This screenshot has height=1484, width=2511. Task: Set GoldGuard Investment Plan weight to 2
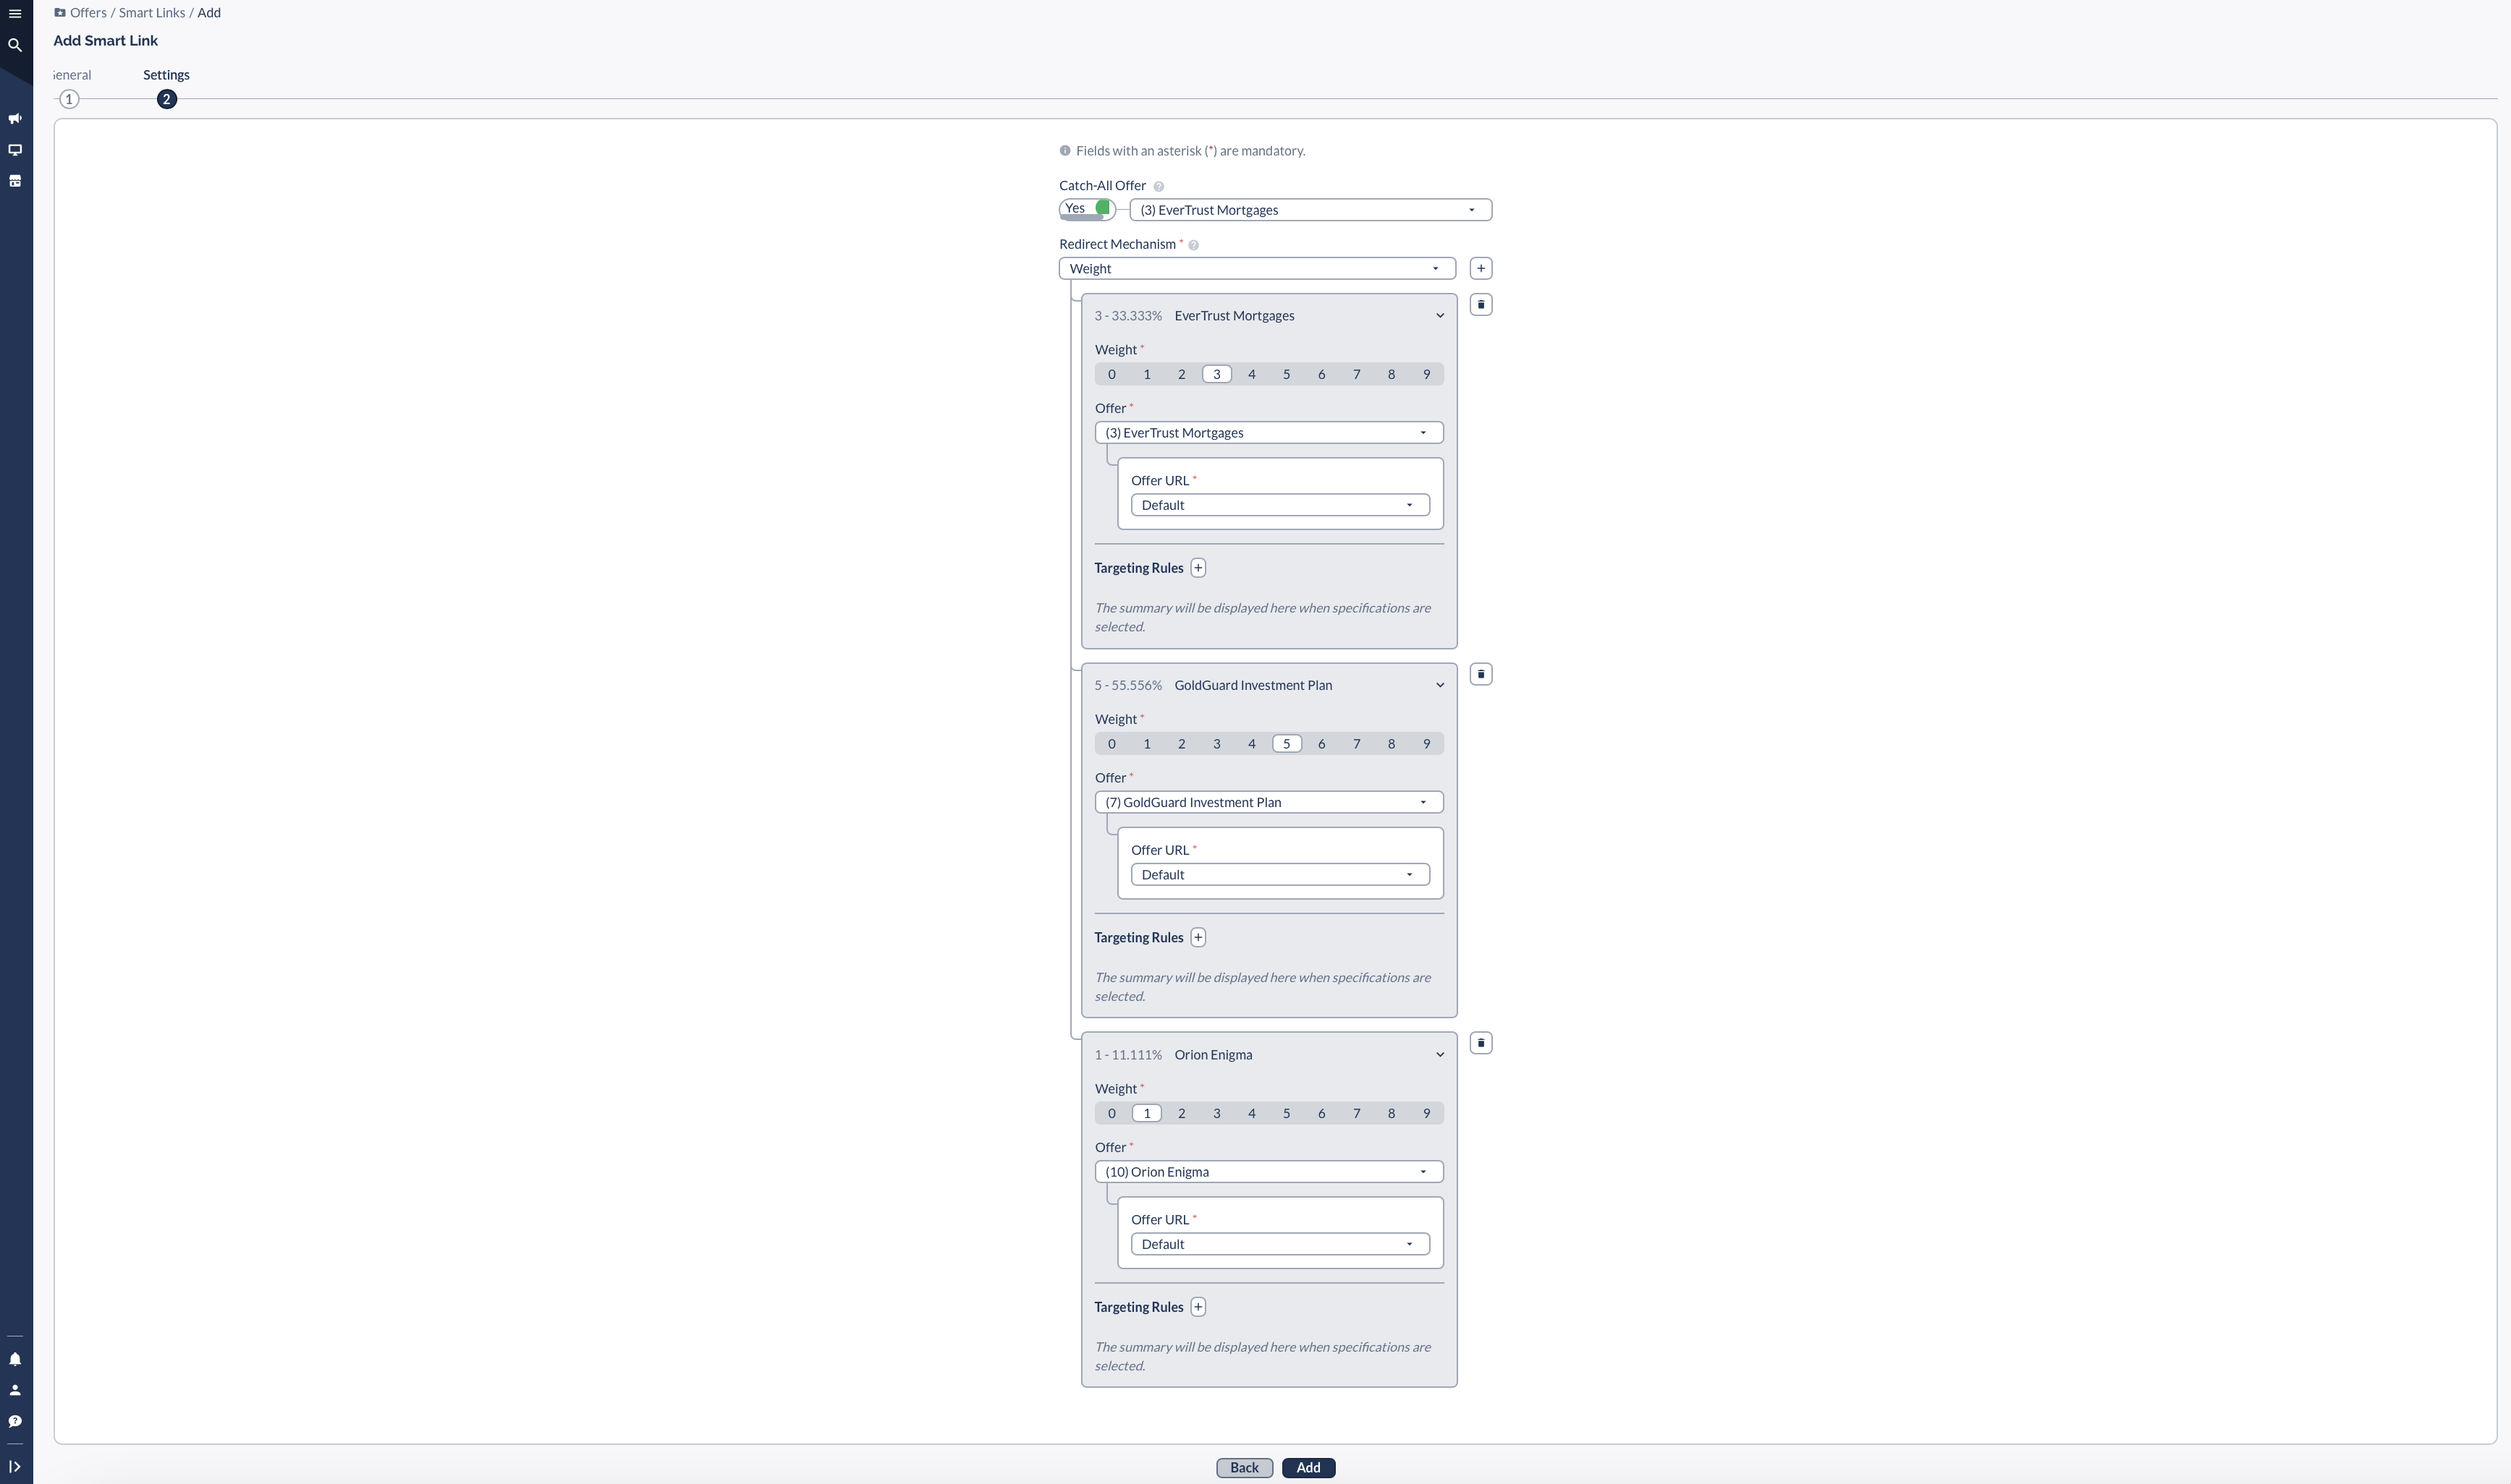click(1182, 744)
